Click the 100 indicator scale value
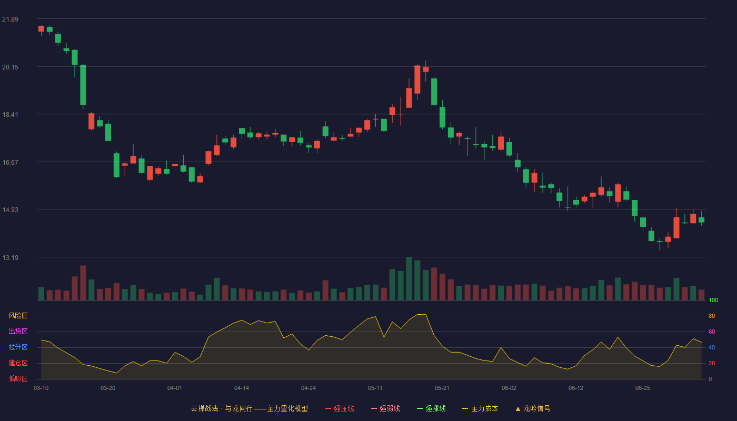The height and width of the screenshot is (421, 737). [713, 300]
